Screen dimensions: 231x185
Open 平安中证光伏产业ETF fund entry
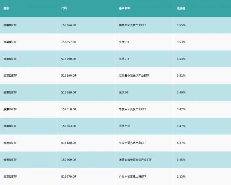(x=132, y=143)
